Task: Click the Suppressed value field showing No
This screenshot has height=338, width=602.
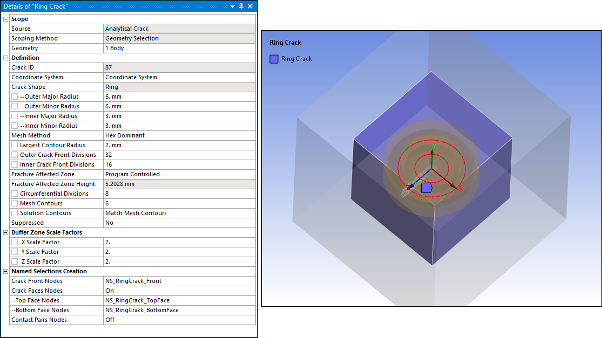Action: (179, 223)
